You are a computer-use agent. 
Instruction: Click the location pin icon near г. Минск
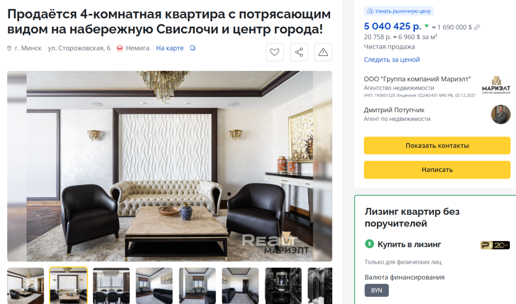point(9,48)
